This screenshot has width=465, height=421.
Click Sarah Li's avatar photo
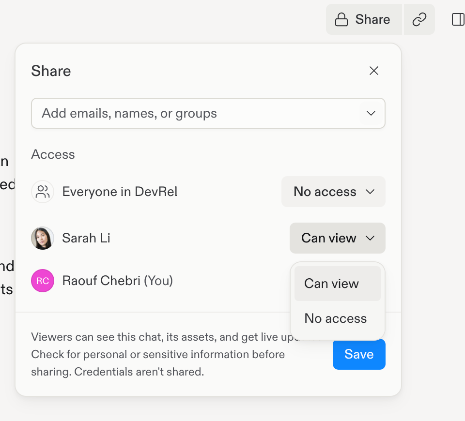[43, 238]
